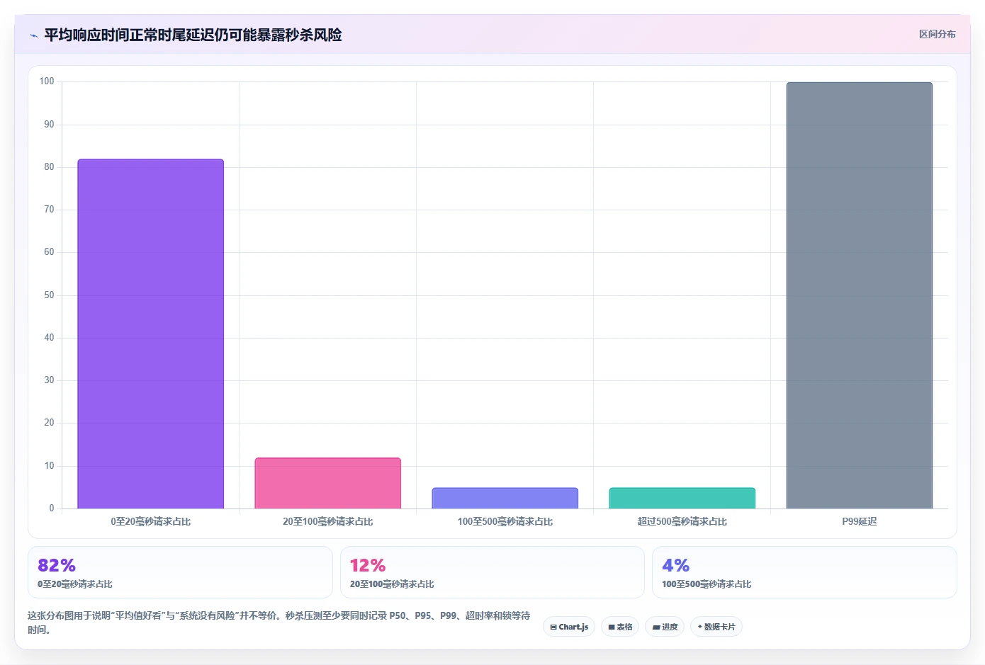Click the gray P99延迟 bar
The height and width of the screenshot is (665, 985).
860,295
